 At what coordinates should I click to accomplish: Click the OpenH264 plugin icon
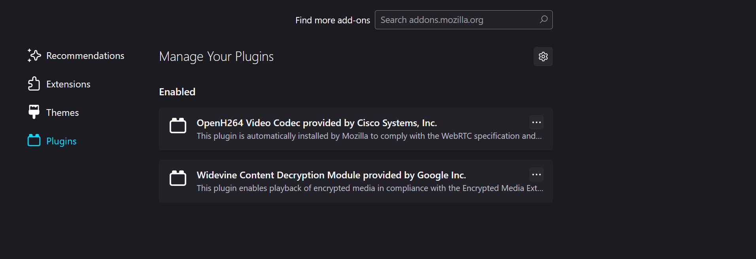178,125
